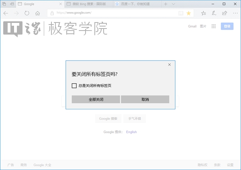
Task: Open the tabs you've set aside icon
Action: [x=4, y=4]
